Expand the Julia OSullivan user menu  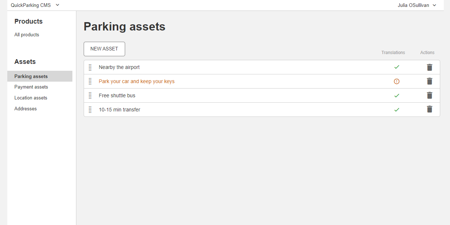click(417, 5)
